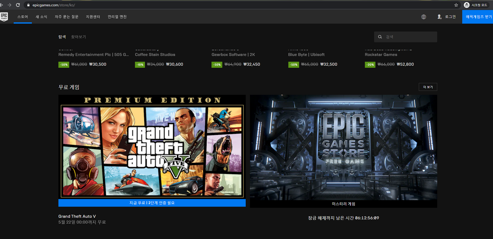Click the user icon beside 로그인
Image resolution: width=493 pixels, height=239 pixels.
pos(439,17)
